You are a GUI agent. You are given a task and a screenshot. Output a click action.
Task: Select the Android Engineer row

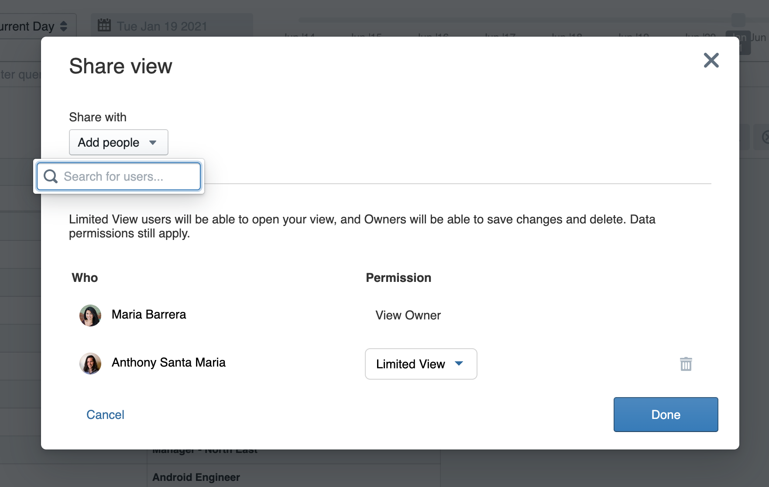point(196,477)
